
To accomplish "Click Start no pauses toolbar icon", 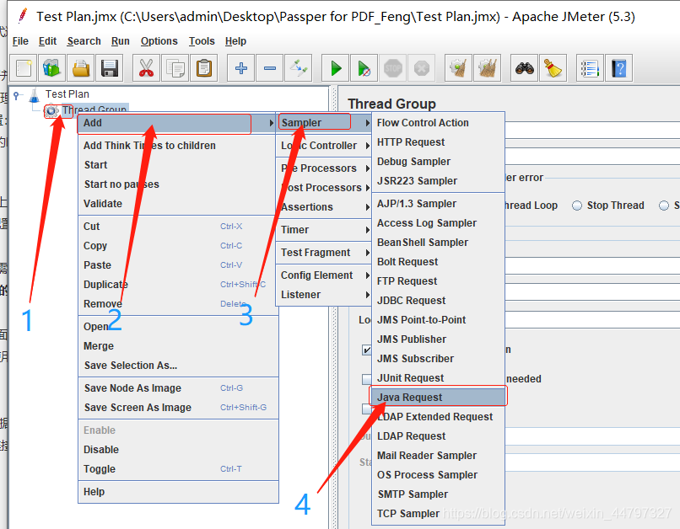I will (364, 68).
